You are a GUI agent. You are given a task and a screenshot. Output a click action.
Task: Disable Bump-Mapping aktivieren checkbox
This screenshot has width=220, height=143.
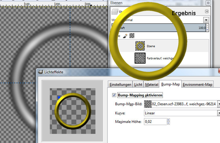coord(114,95)
